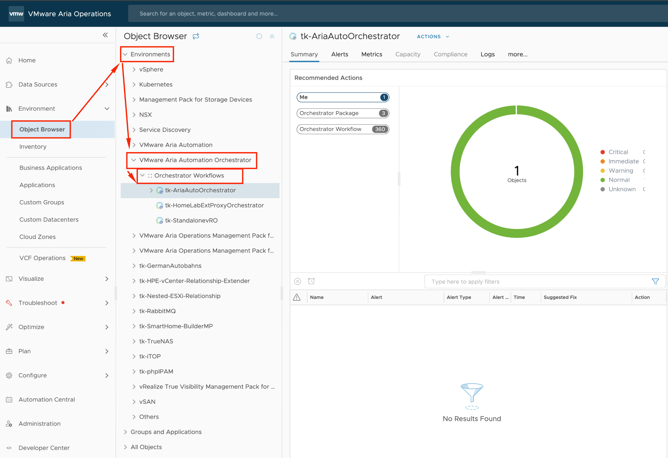Image resolution: width=668 pixels, height=458 pixels.
Task: Open VCF Operations link
Action: pyautogui.click(x=42, y=258)
